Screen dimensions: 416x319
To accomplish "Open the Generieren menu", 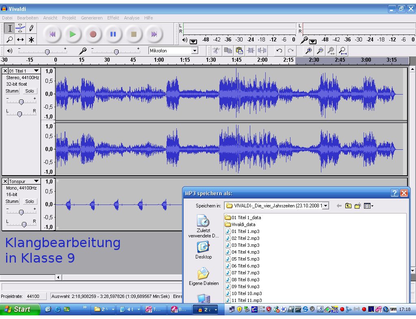I will [x=92, y=18].
